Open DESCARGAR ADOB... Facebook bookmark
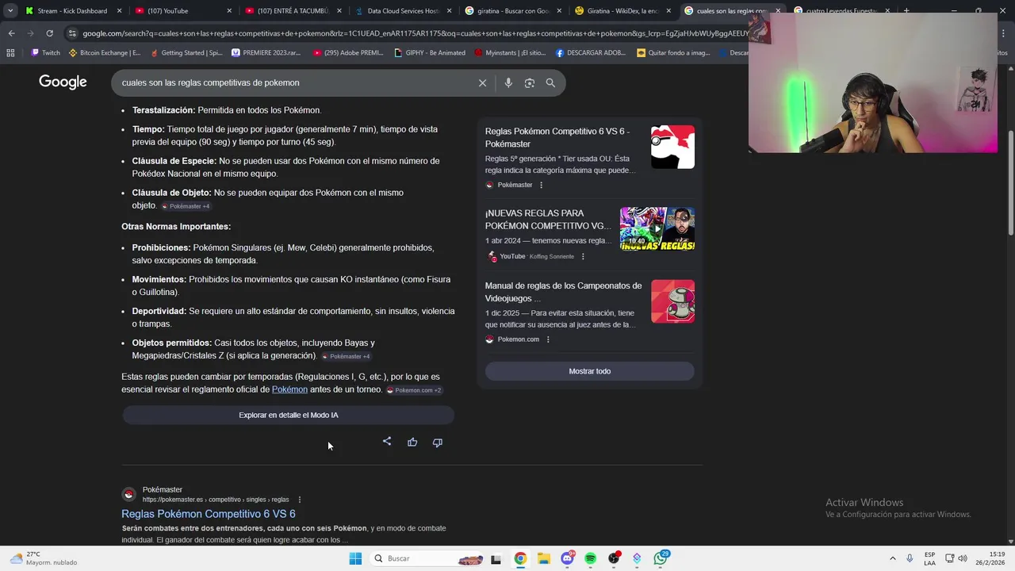Image resolution: width=1015 pixels, height=571 pixels. pyautogui.click(x=591, y=53)
